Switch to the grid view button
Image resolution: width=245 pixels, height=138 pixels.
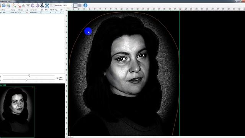click(x=80, y=5)
